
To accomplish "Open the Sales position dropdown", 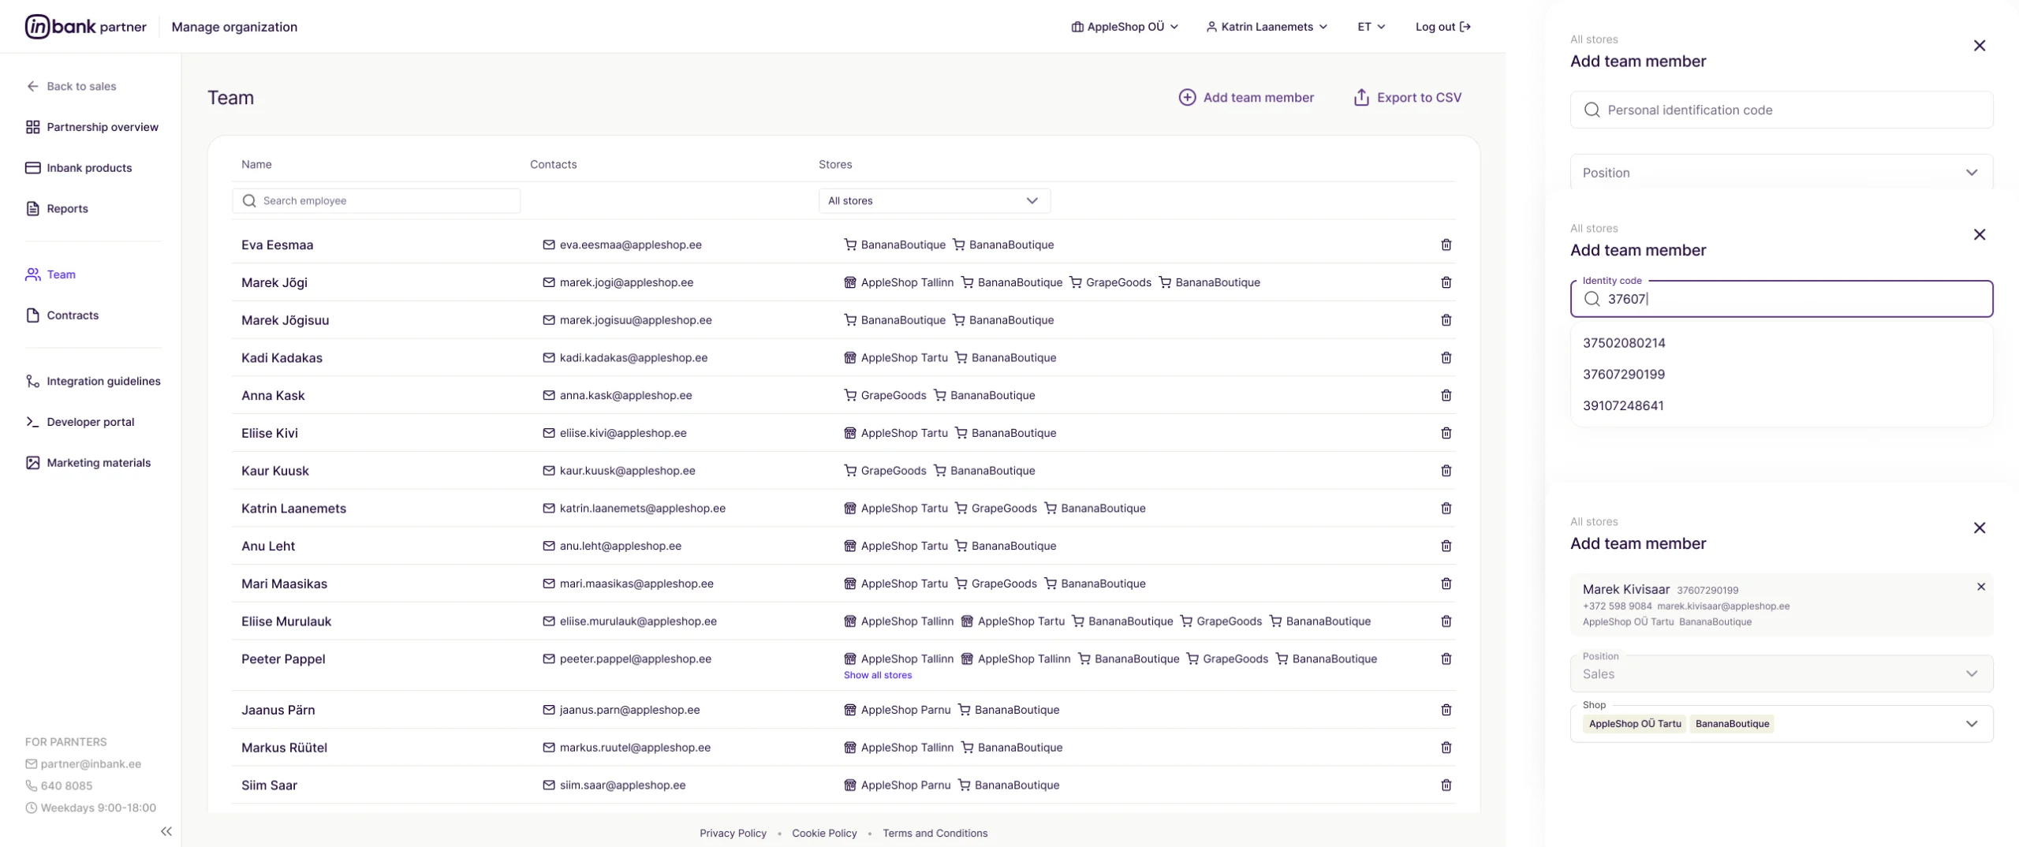I will point(1781,674).
